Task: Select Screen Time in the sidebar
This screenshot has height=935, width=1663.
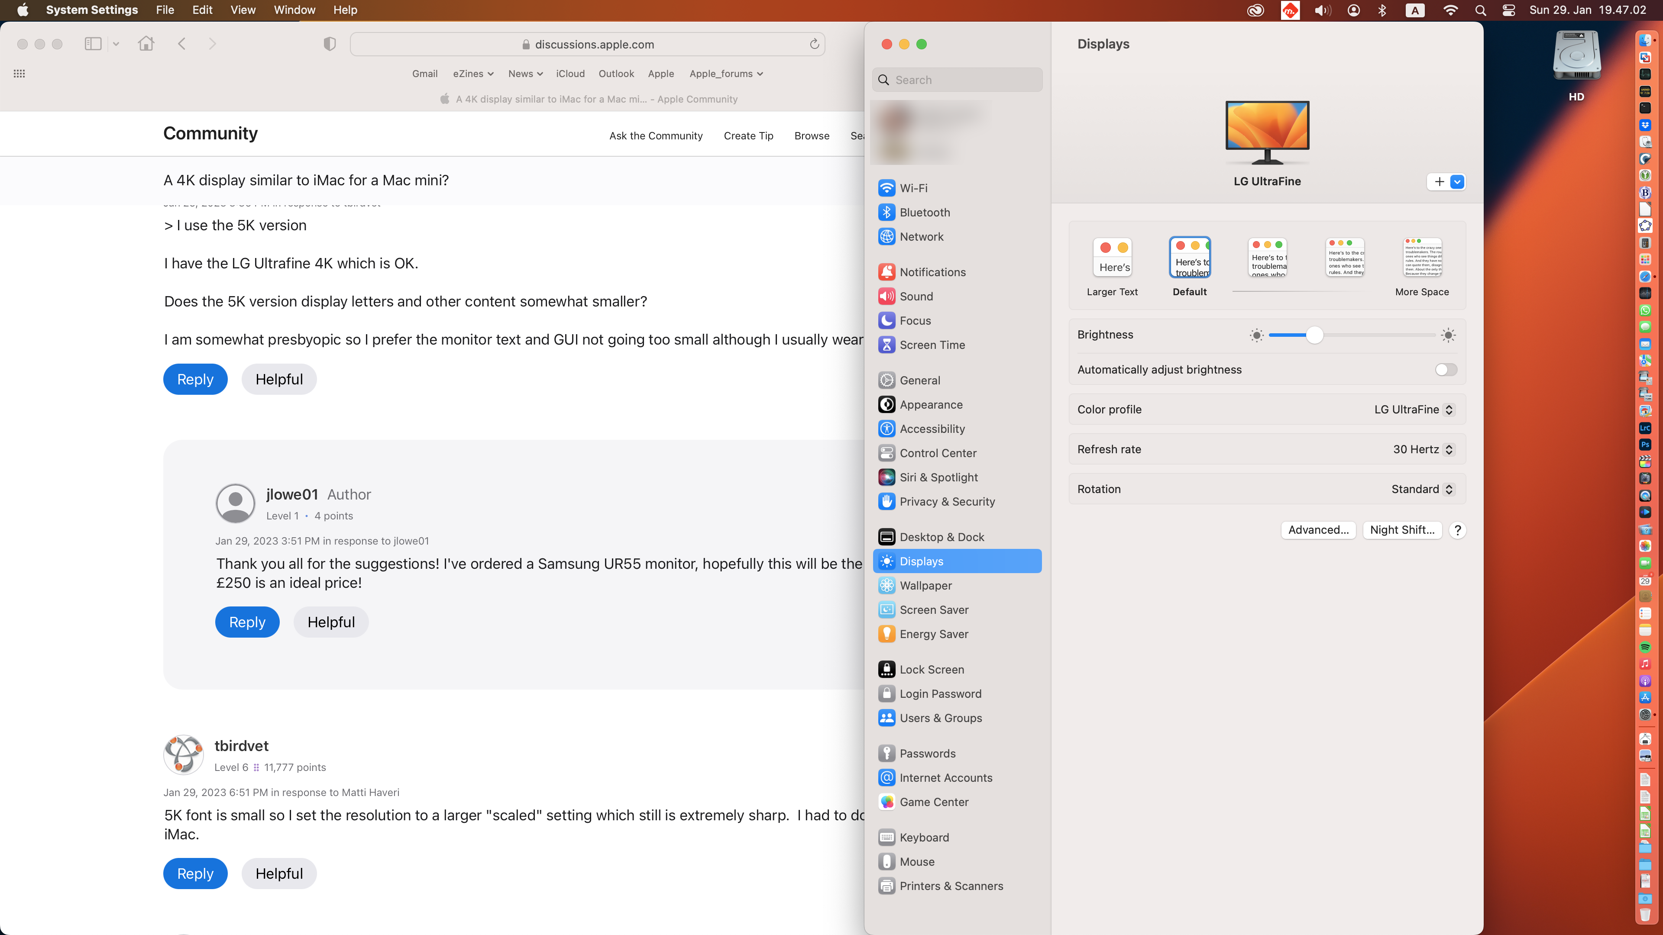Action: coord(932,345)
